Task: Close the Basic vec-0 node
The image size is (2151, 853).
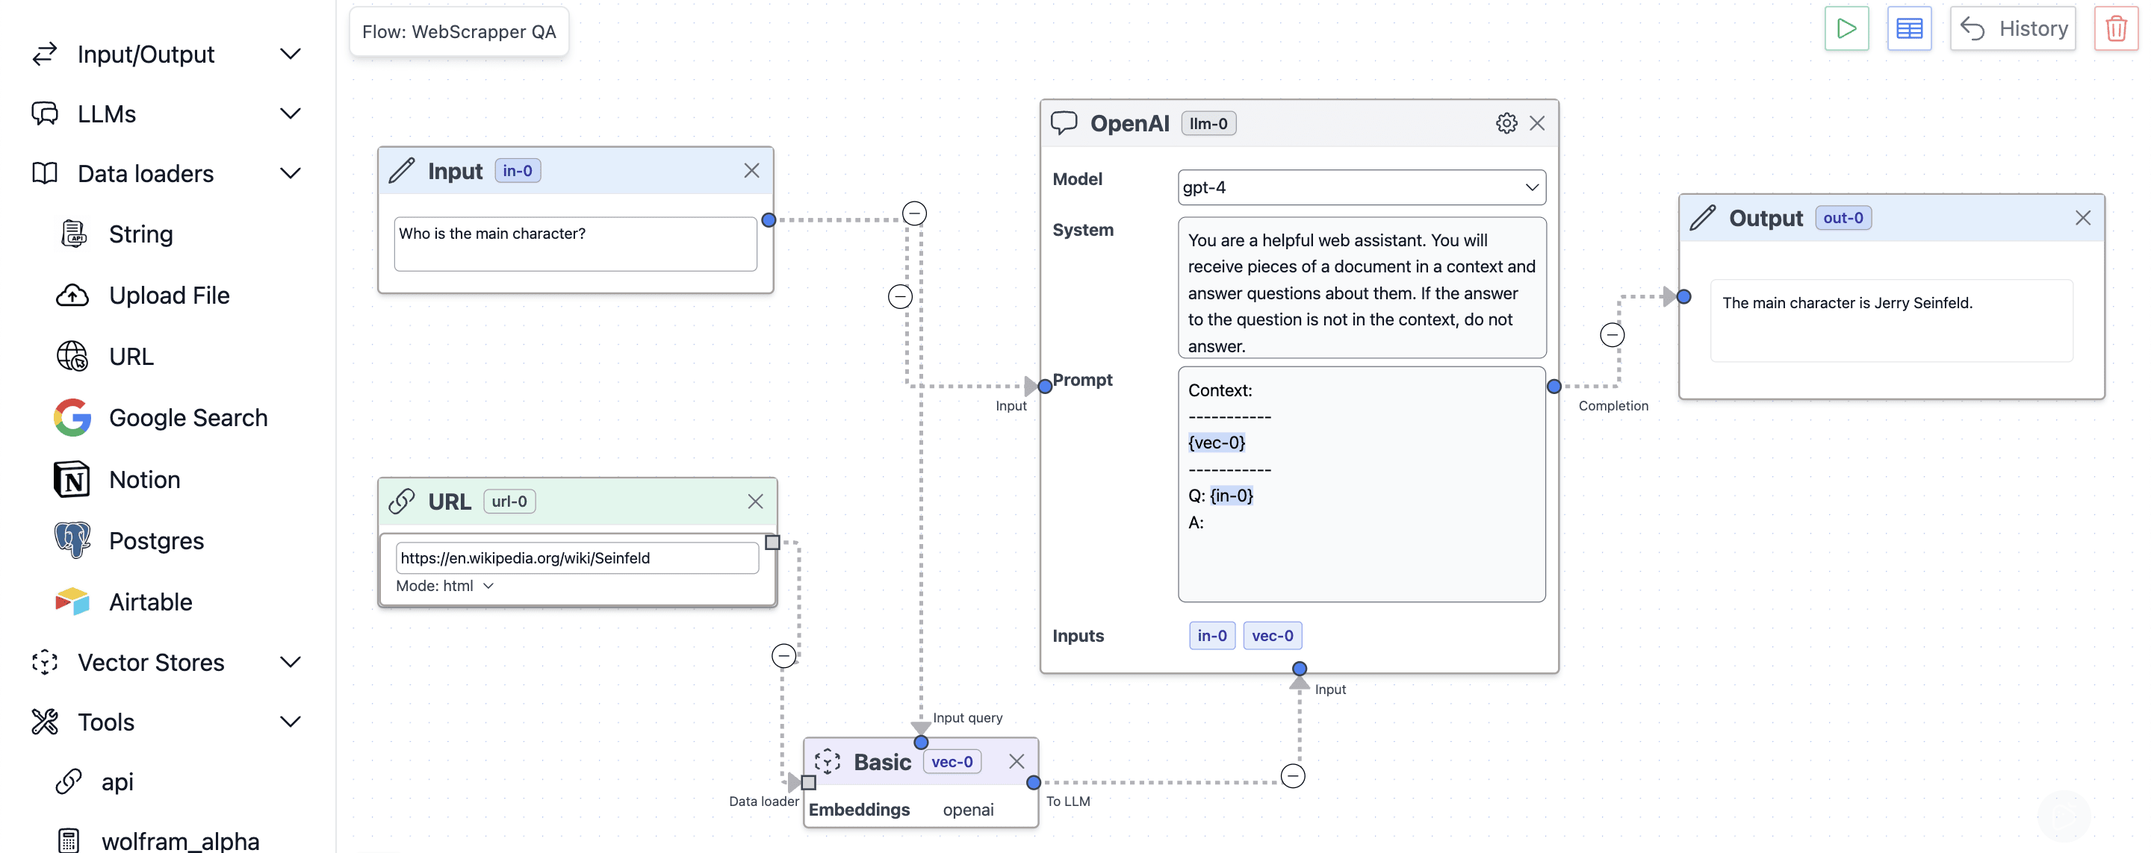Action: (1016, 761)
